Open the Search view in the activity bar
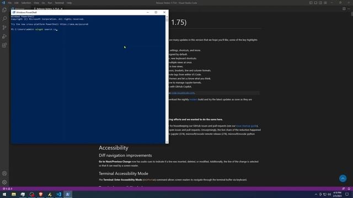Image resolution: width=353 pixels, height=198 pixels. click(4, 19)
